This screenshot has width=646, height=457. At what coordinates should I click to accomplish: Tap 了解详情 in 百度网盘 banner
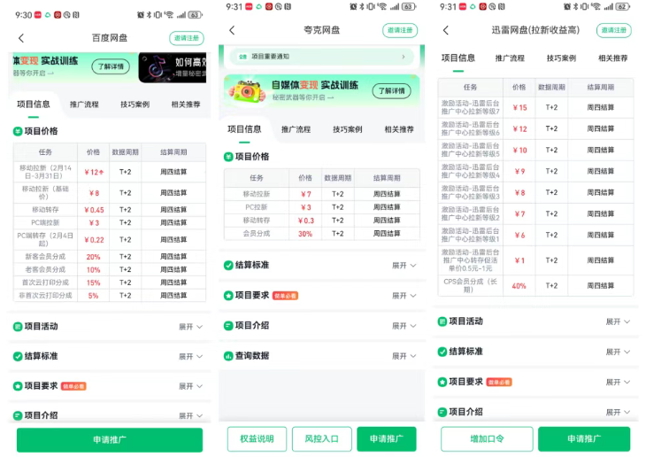point(111,66)
